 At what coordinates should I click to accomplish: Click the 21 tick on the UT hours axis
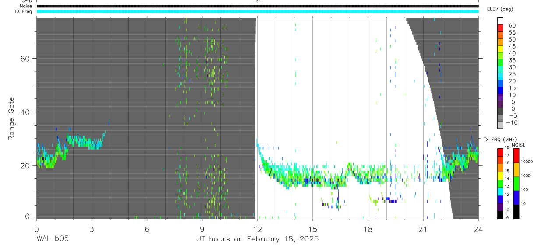(x=423, y=229)
